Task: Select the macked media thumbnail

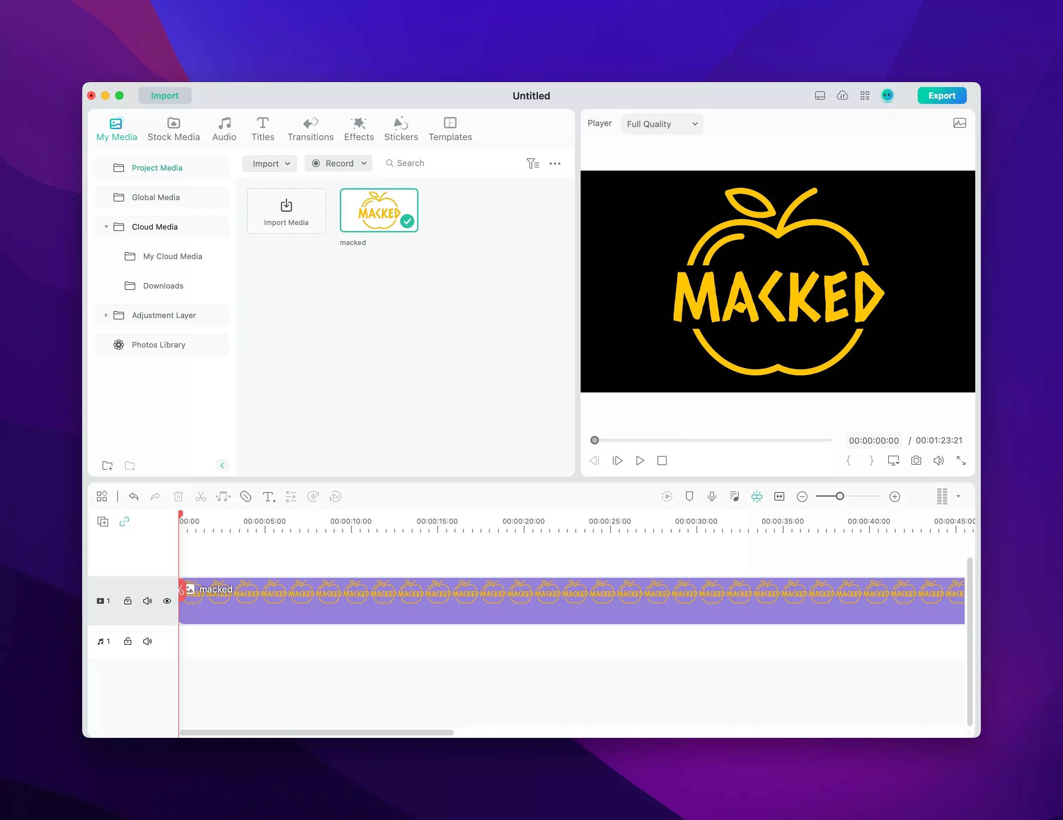Action: 379,210
